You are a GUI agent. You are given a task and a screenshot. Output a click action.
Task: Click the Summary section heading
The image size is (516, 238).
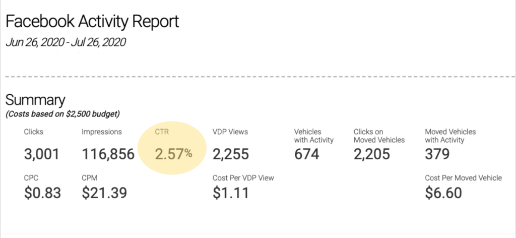point(35,100)
